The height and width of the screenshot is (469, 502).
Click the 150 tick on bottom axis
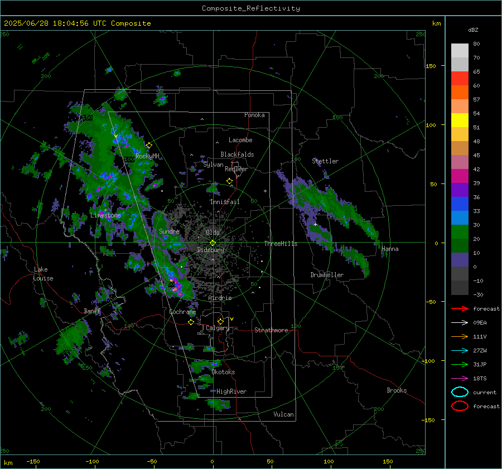coord(388,461)
